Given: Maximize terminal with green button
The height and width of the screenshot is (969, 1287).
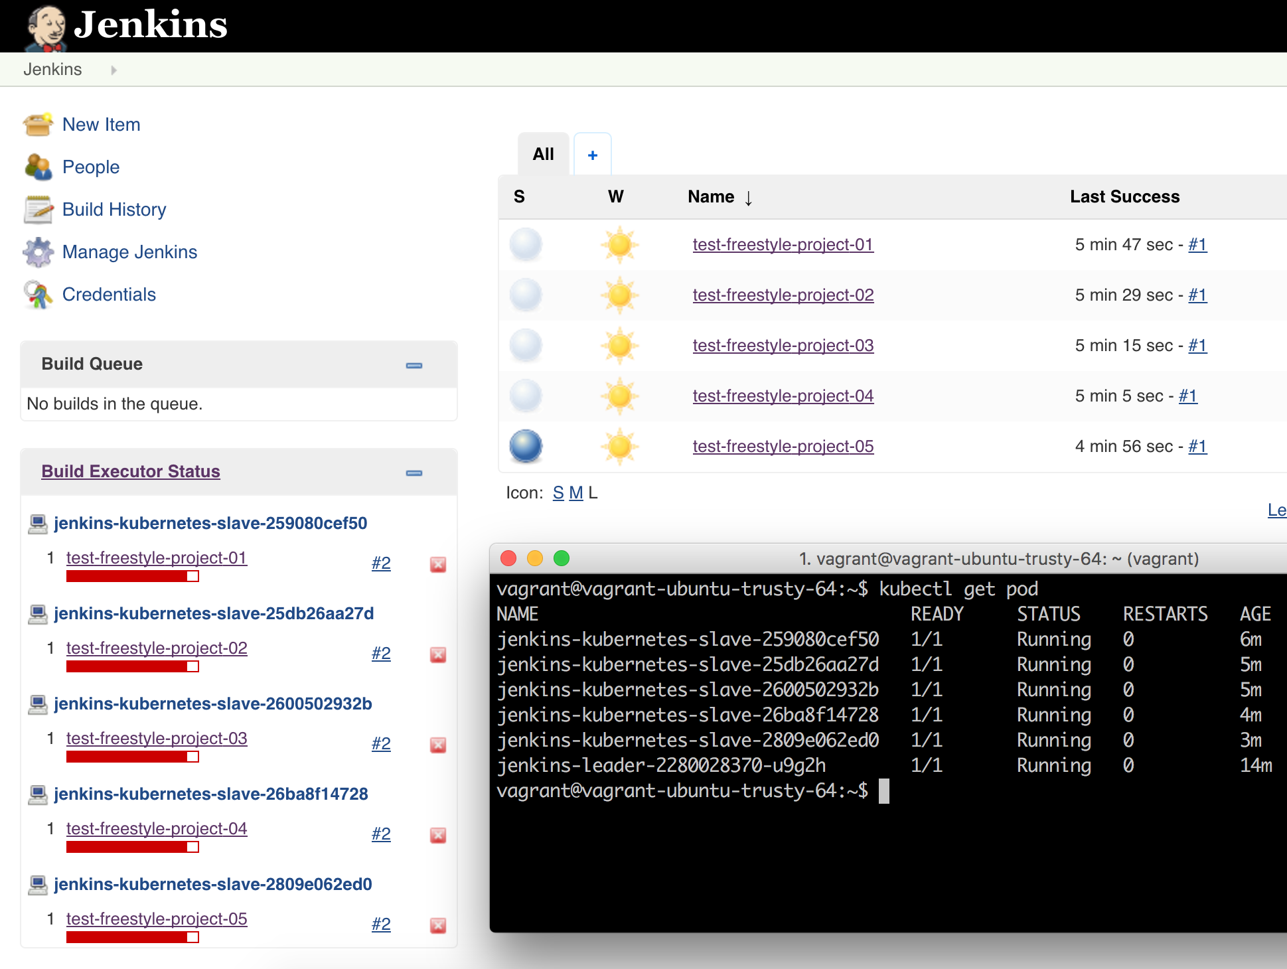Looking at the screenshot, I should coord(562,558).
